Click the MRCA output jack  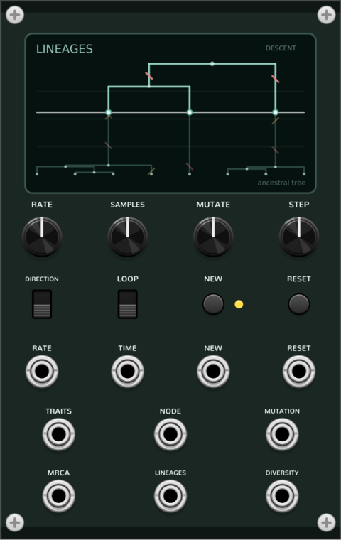(x=58, y=496)
